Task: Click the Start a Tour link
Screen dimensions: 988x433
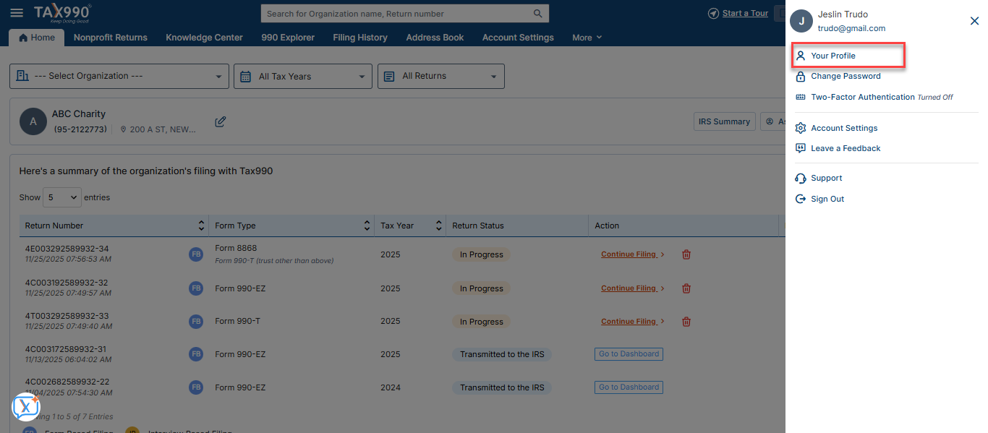Action: (745, 13)
